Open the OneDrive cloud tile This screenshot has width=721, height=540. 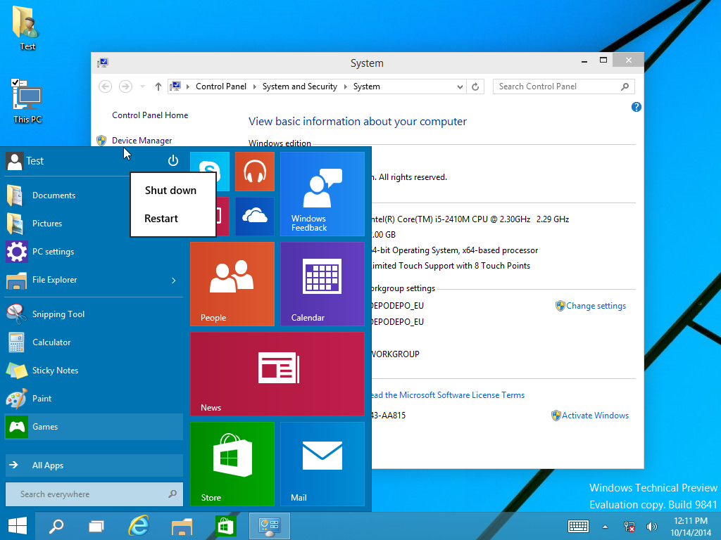[254, 216]
